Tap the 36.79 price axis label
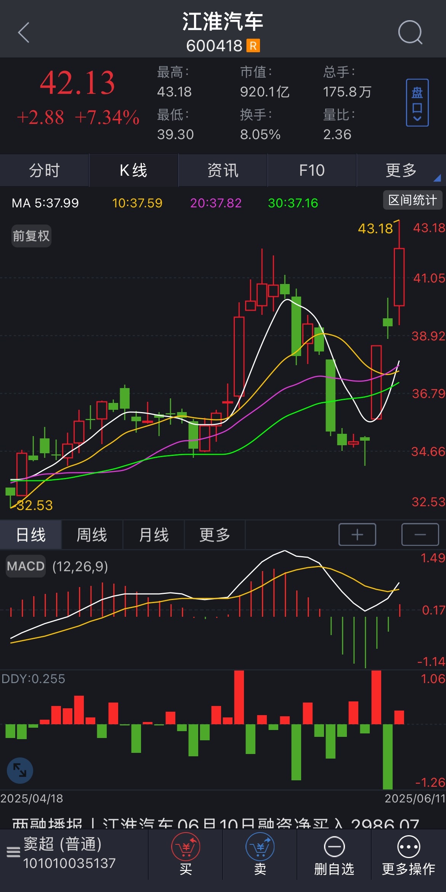The image size is (446, 892). (429, 393)
